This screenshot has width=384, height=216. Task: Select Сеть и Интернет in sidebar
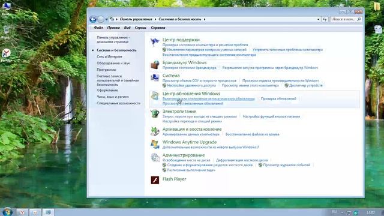[109, 56]
